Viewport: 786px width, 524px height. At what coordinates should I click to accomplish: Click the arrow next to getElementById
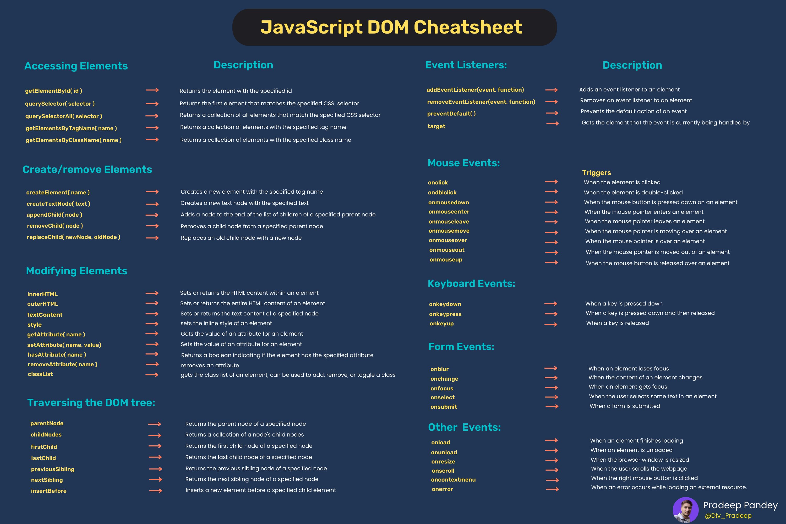(x=152, y=90)
